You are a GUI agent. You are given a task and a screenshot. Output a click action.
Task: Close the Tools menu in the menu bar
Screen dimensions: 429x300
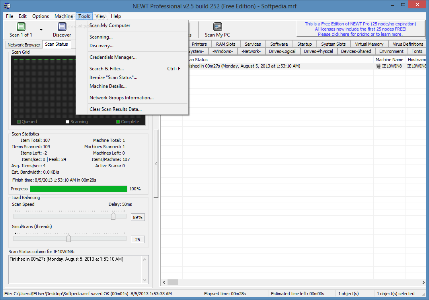84,16
